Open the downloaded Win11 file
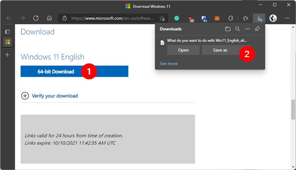 click(x=183, y=50)
